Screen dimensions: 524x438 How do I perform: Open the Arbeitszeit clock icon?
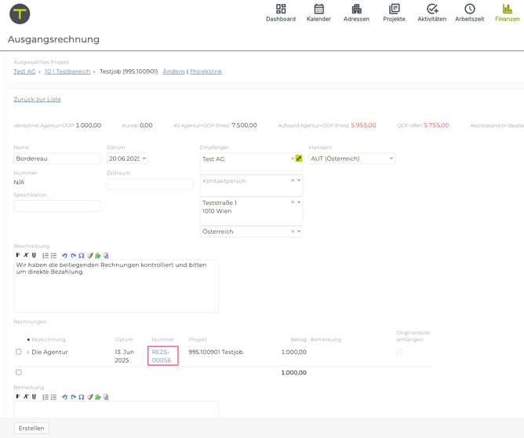coord(469,13)
